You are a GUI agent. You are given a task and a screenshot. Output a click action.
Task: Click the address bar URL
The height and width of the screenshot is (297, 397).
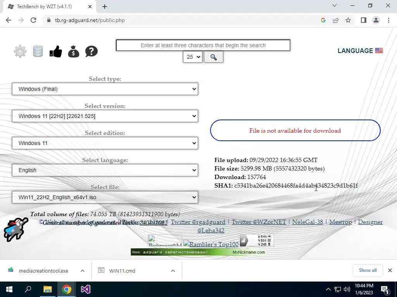pos(90,20)
